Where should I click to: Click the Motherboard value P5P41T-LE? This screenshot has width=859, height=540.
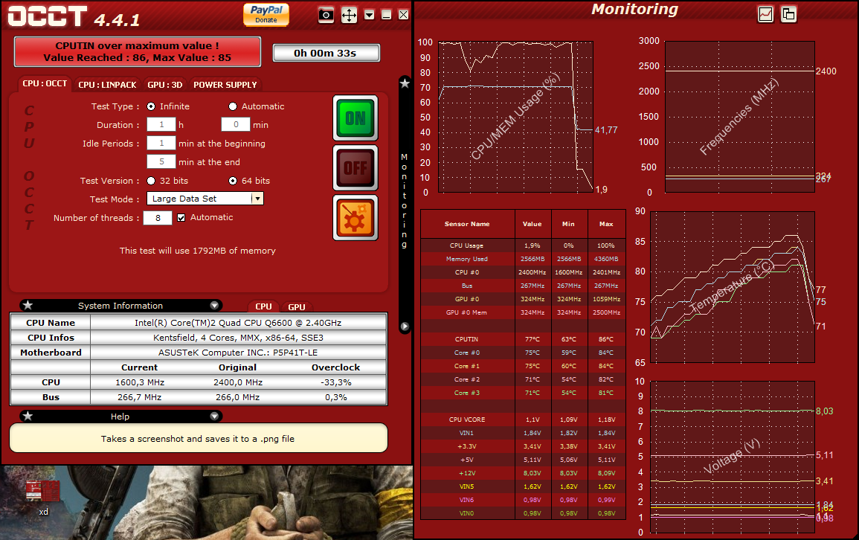point(238,353)
